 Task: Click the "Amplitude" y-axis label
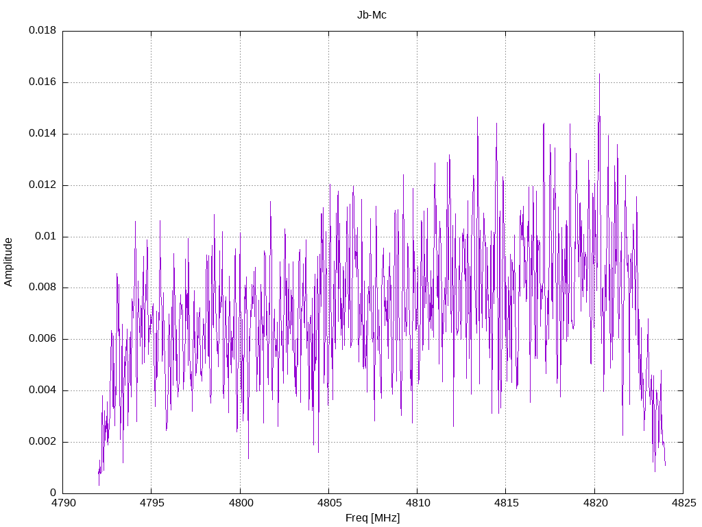click(x=8, y=262)
